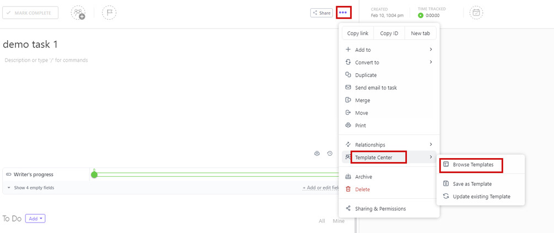Click the Writer's progress field label
This screenshot has height=233, width=554.
pos(34,175)
